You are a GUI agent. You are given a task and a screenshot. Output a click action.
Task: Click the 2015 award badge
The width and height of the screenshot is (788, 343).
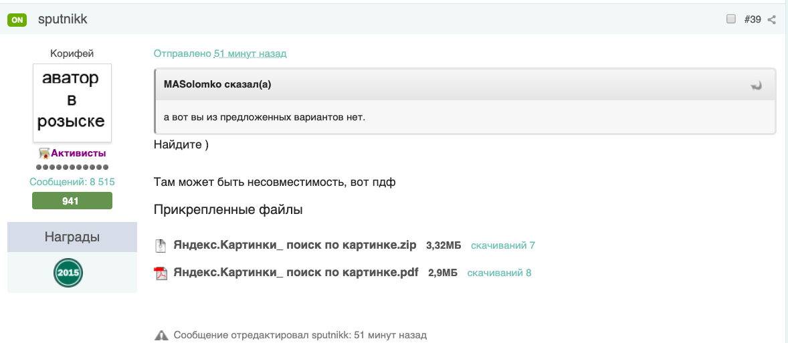(x=68, y=273)
